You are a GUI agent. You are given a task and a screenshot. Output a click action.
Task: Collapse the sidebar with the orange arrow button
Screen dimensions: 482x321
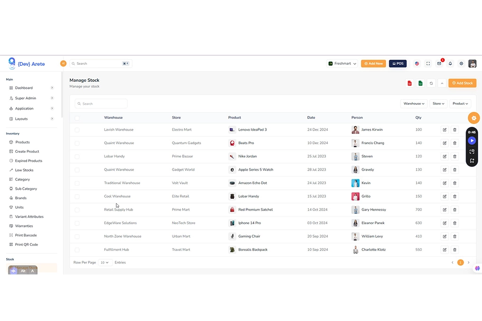coord(64,63)
